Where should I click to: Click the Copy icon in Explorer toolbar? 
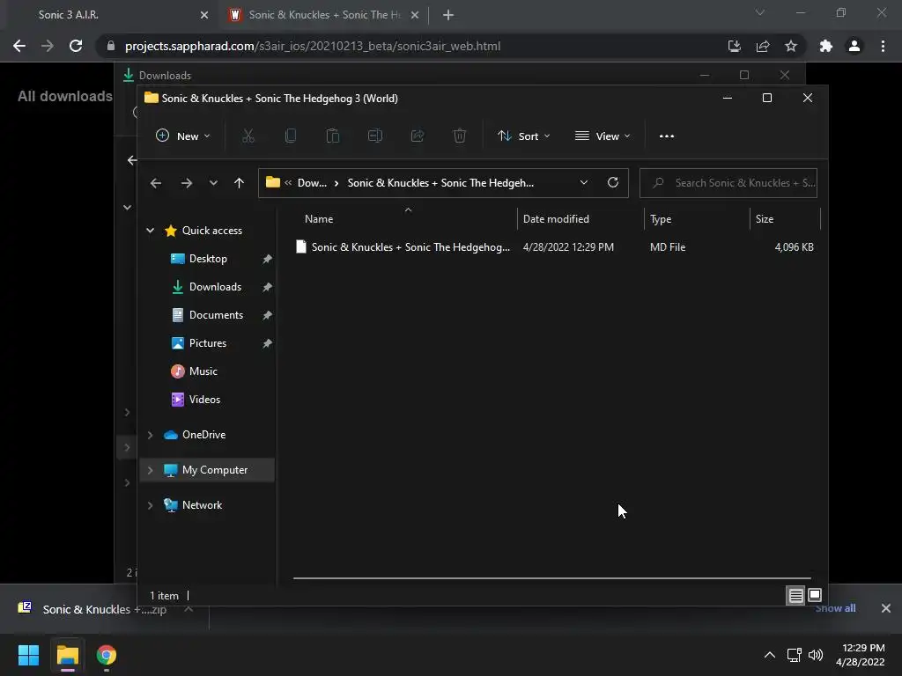[291, 136]
